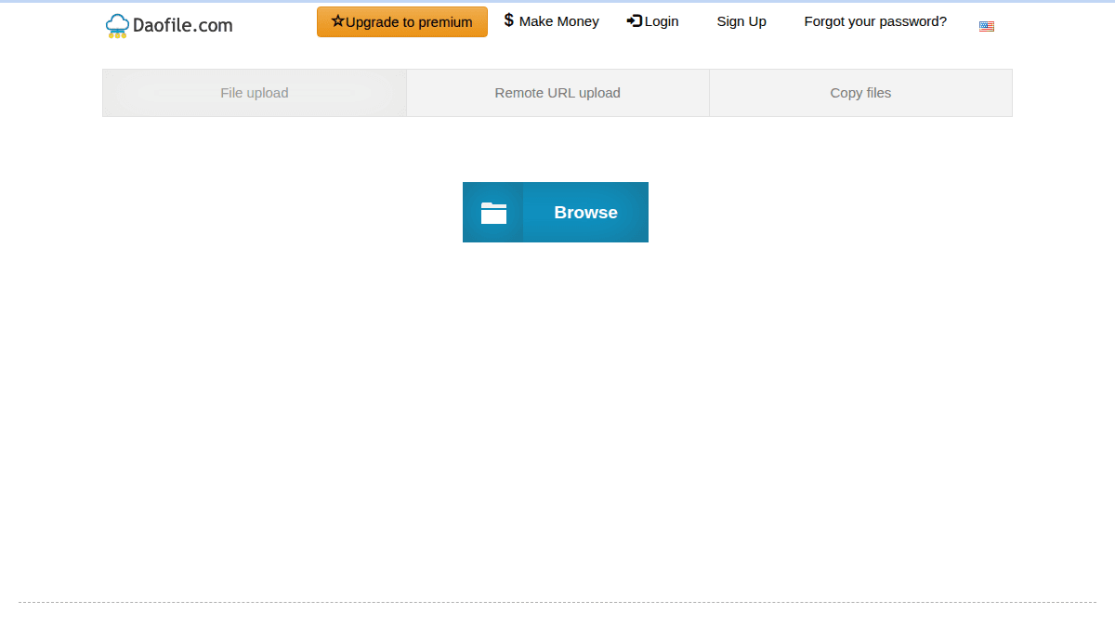Select the dollar sign icon beside Make Money
Image resolution: width=1115 pixels, height=627 pixels.
tap(508, 20)
